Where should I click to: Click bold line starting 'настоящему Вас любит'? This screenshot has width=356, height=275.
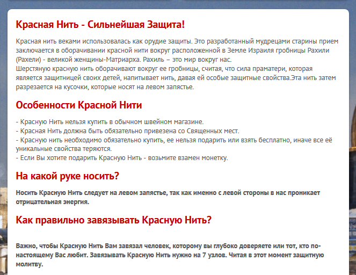[170, 255]
